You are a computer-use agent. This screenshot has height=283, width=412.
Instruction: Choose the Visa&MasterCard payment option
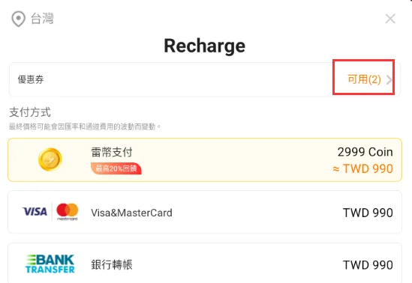pos(205,212)
